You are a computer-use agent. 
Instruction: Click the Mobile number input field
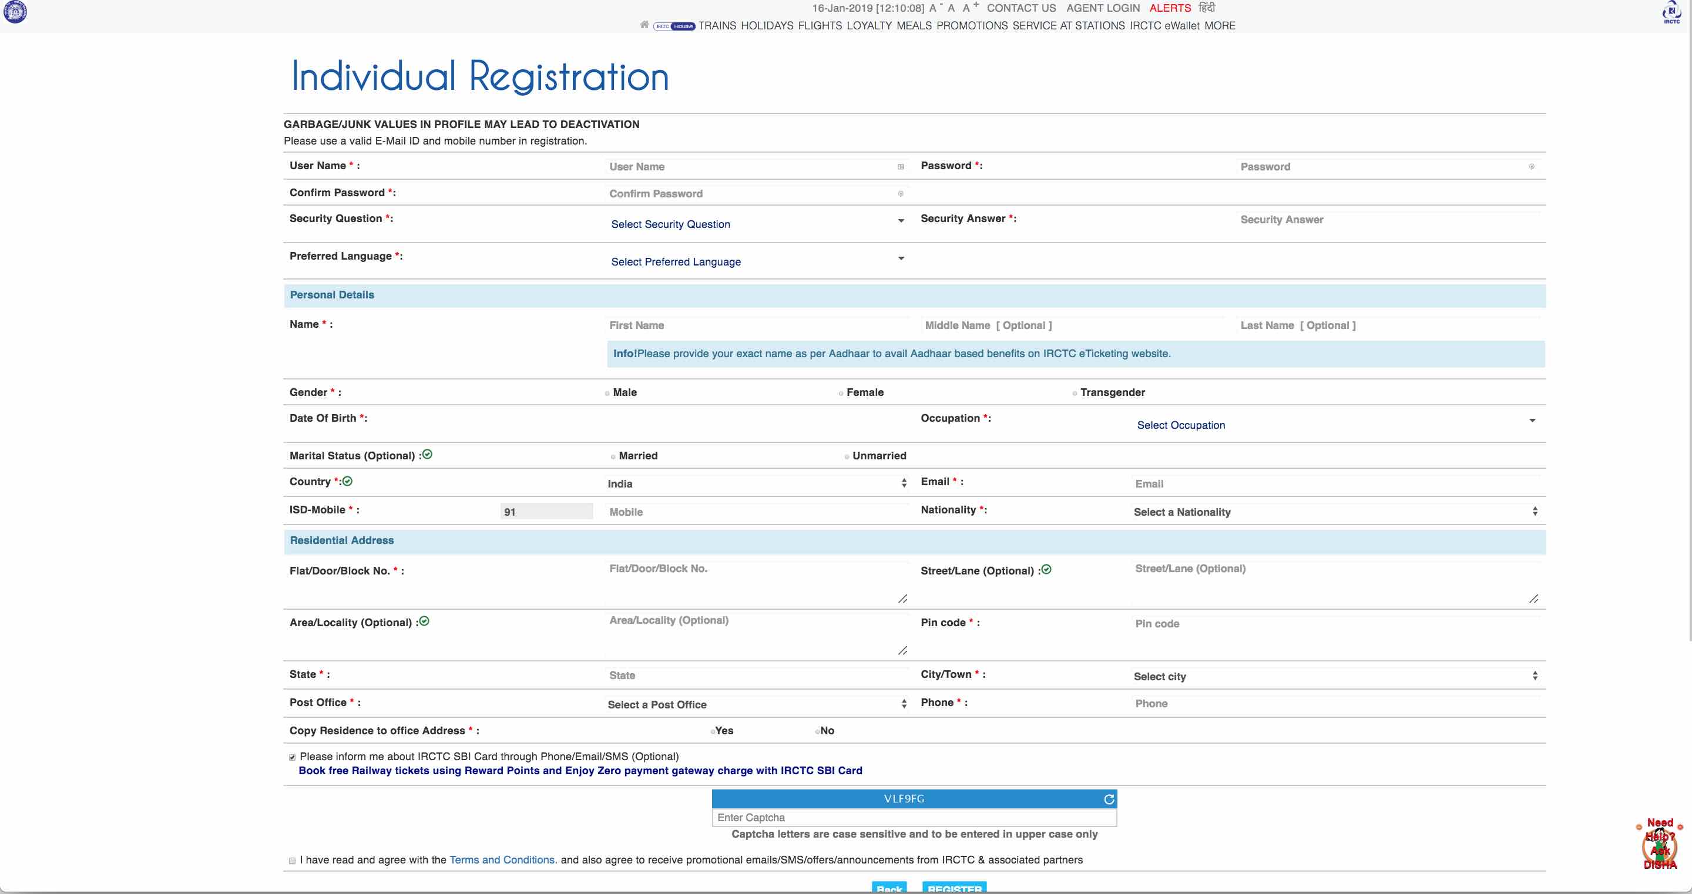pyautogui.click(x=757, y=512)
